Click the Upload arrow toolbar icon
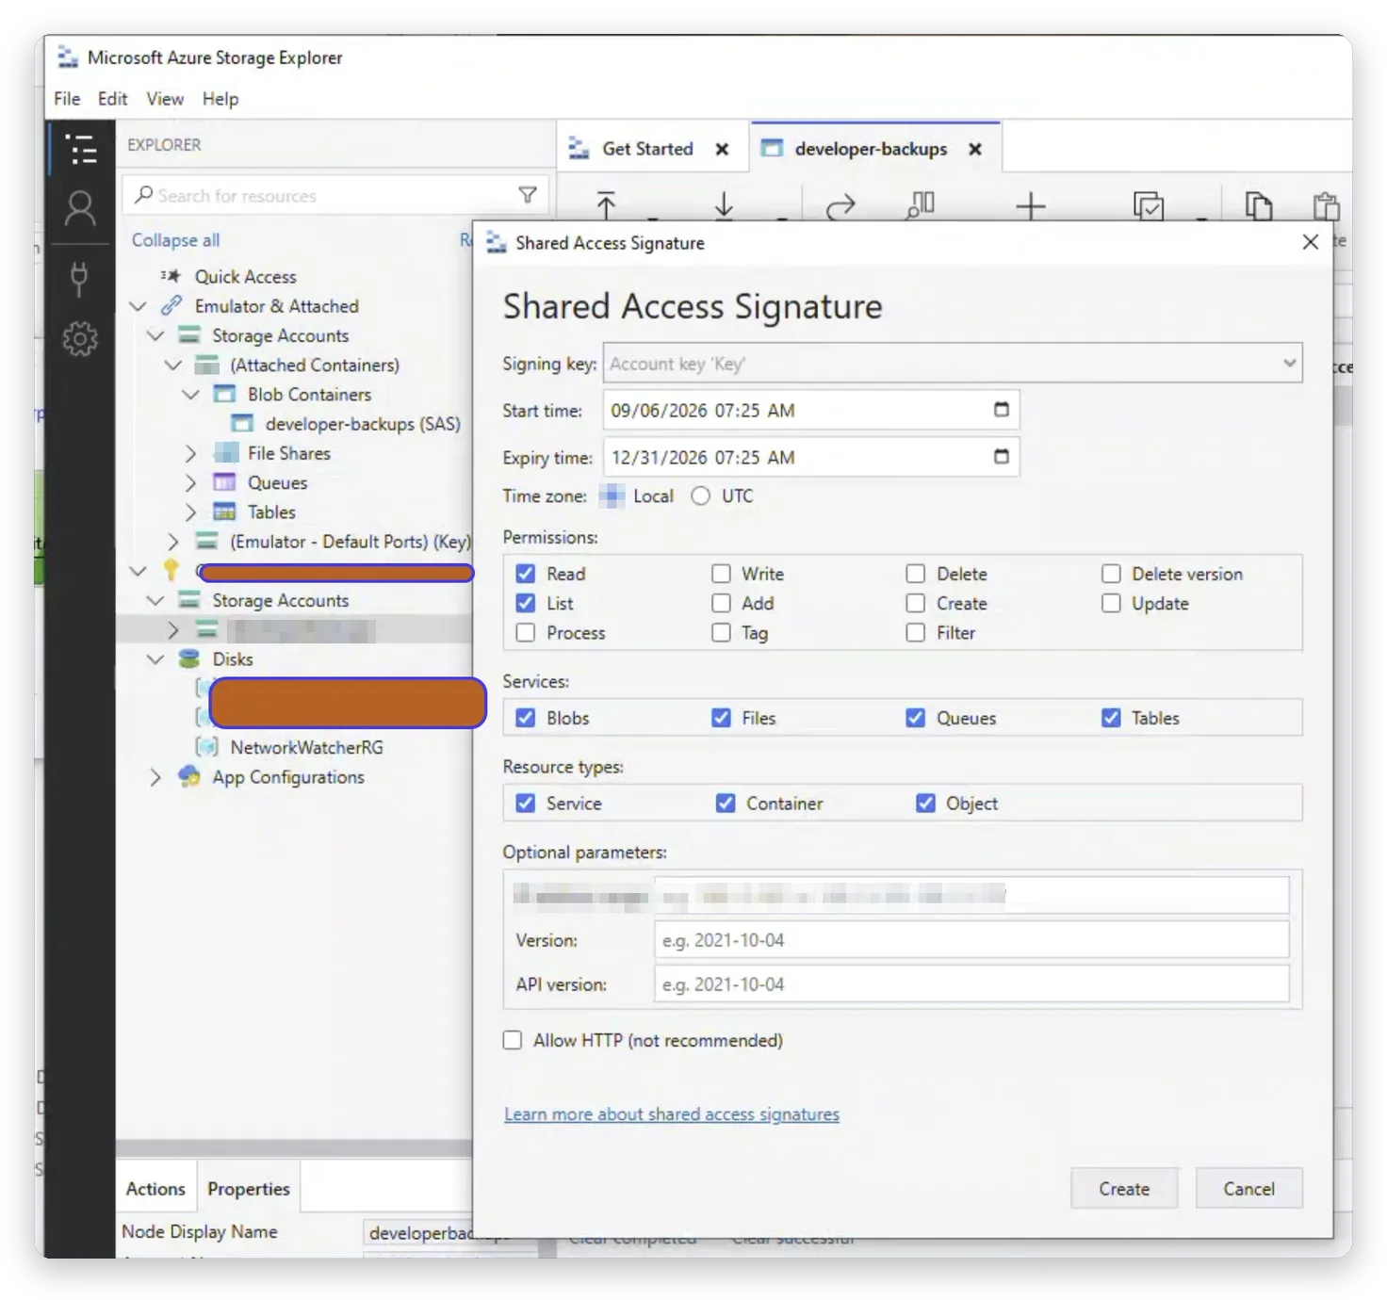Screen dimensions: 1387x1300 pos(606,204)
